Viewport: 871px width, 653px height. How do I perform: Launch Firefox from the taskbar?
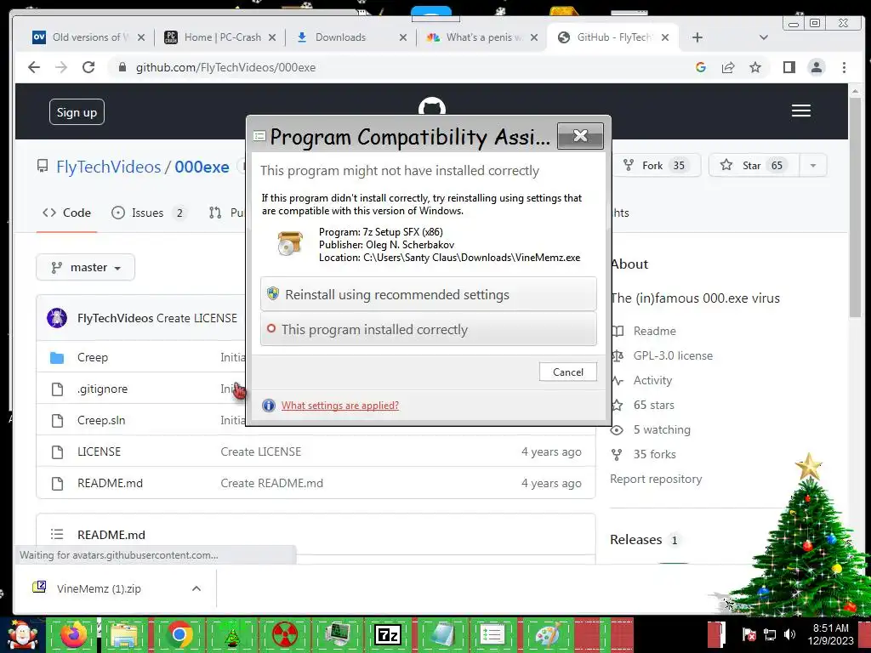pyautogui.click(x=73, y=634)
